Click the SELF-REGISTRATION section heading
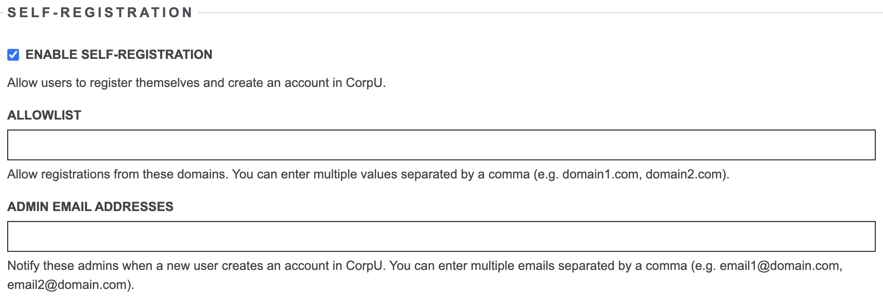The width and height of the screenshot is (883, 298). coord(100,13)
